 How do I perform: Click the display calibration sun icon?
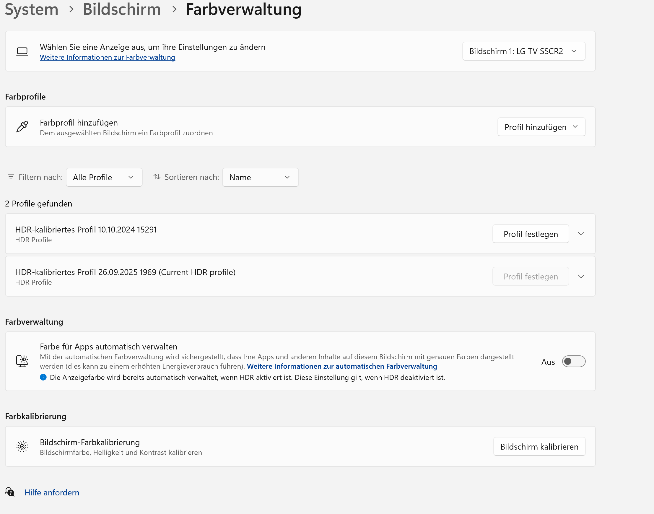pos(22,447)
